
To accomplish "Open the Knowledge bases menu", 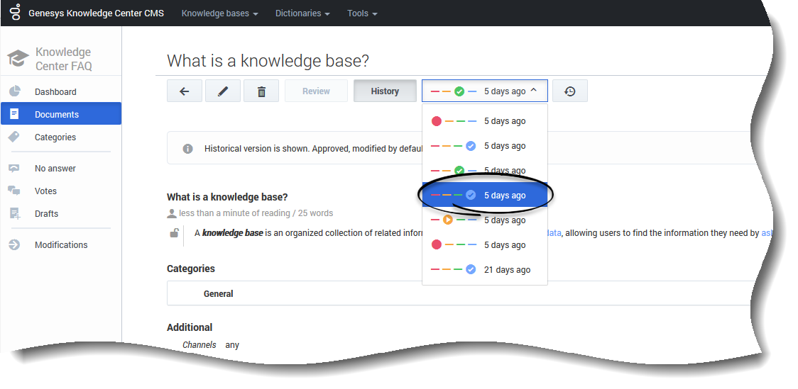I will (x=219, y=13).
